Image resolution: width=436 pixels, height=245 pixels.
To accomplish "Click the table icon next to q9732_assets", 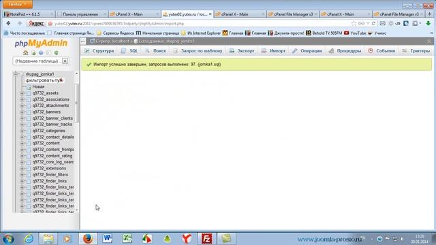I will (28, 93).
